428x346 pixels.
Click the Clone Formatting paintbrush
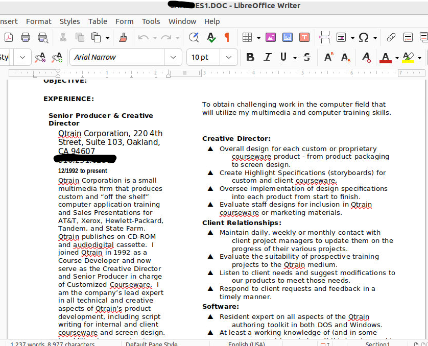pyautogui.click(x=123, y=37)
